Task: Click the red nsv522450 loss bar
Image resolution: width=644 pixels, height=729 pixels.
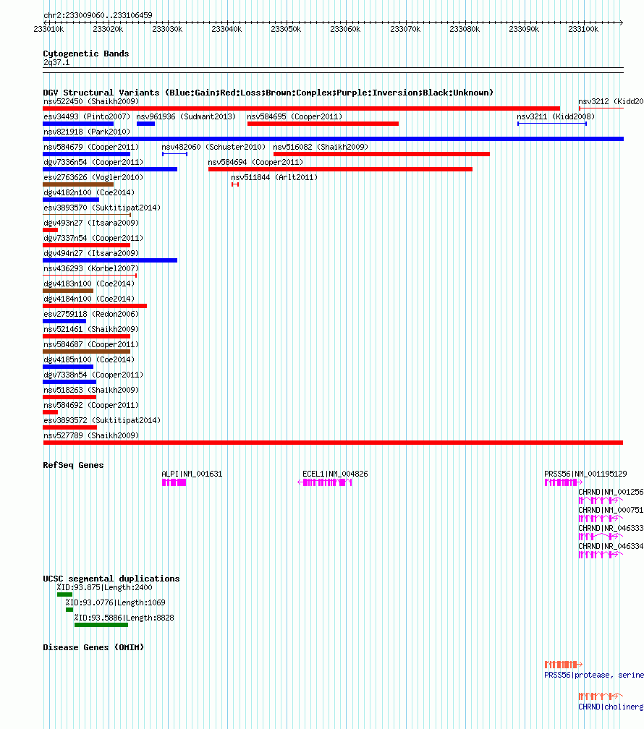Action: tap(302, 108)
